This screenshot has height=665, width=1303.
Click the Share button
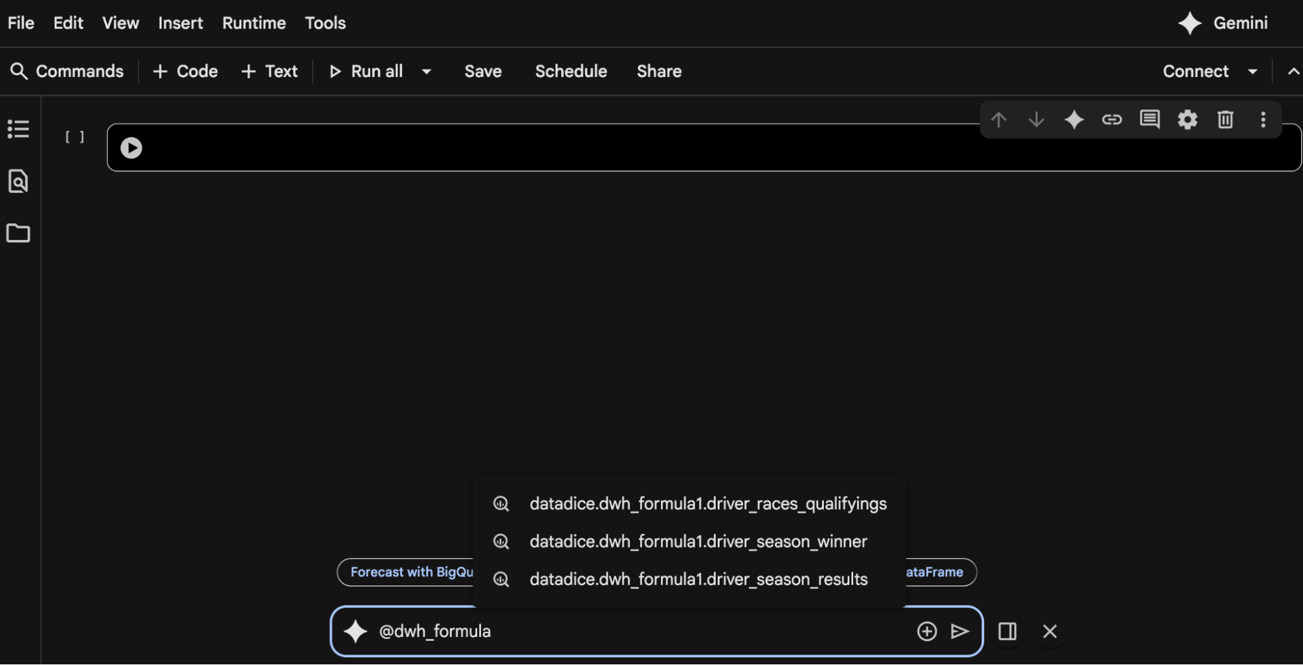[658, 71]
